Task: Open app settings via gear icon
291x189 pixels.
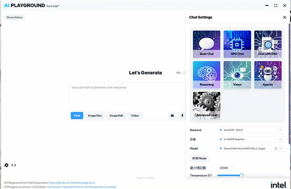Action: 7,165
